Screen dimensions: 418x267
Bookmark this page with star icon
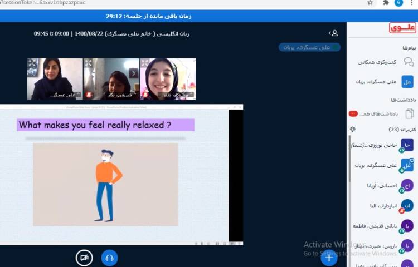[370, 3]
